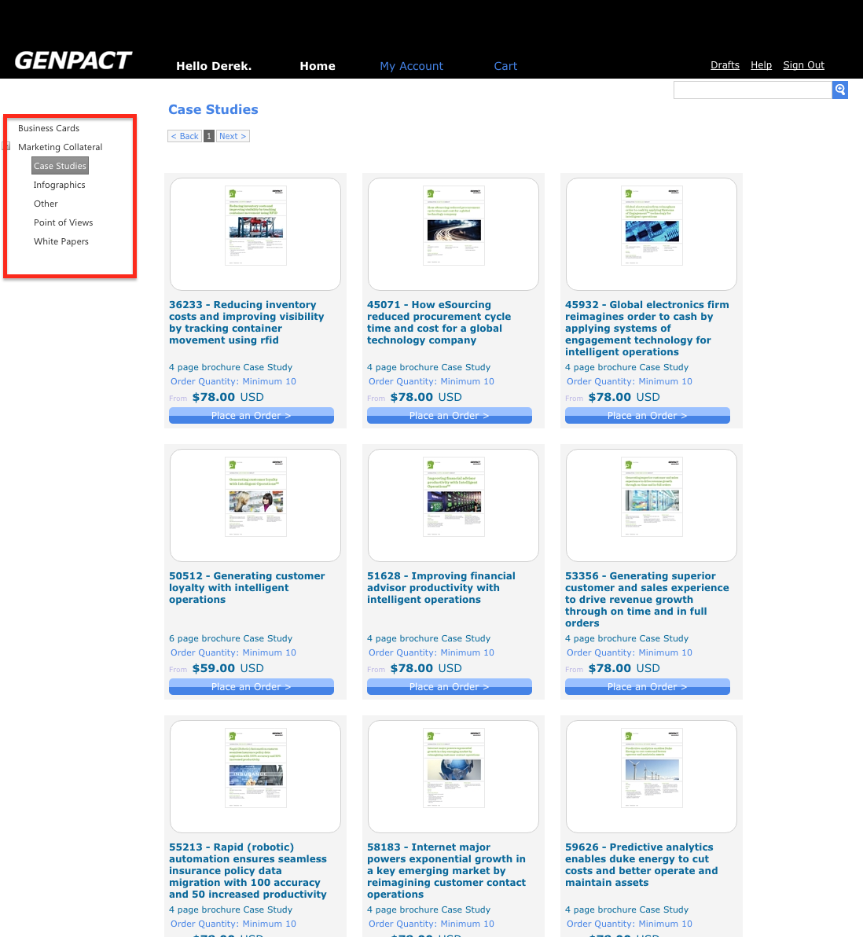This screenshot has width=863, height=937.
Task: Click the Drafts link
Action: pyautogui.click(x=725, y=65)
